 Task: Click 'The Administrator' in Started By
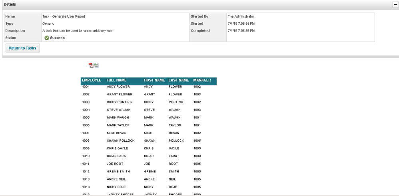241,16
